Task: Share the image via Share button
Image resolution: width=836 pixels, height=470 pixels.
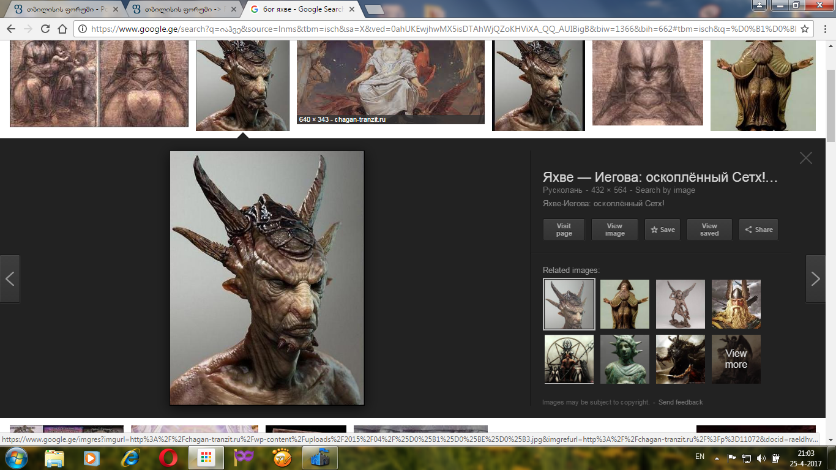Action: pos(758,229)
